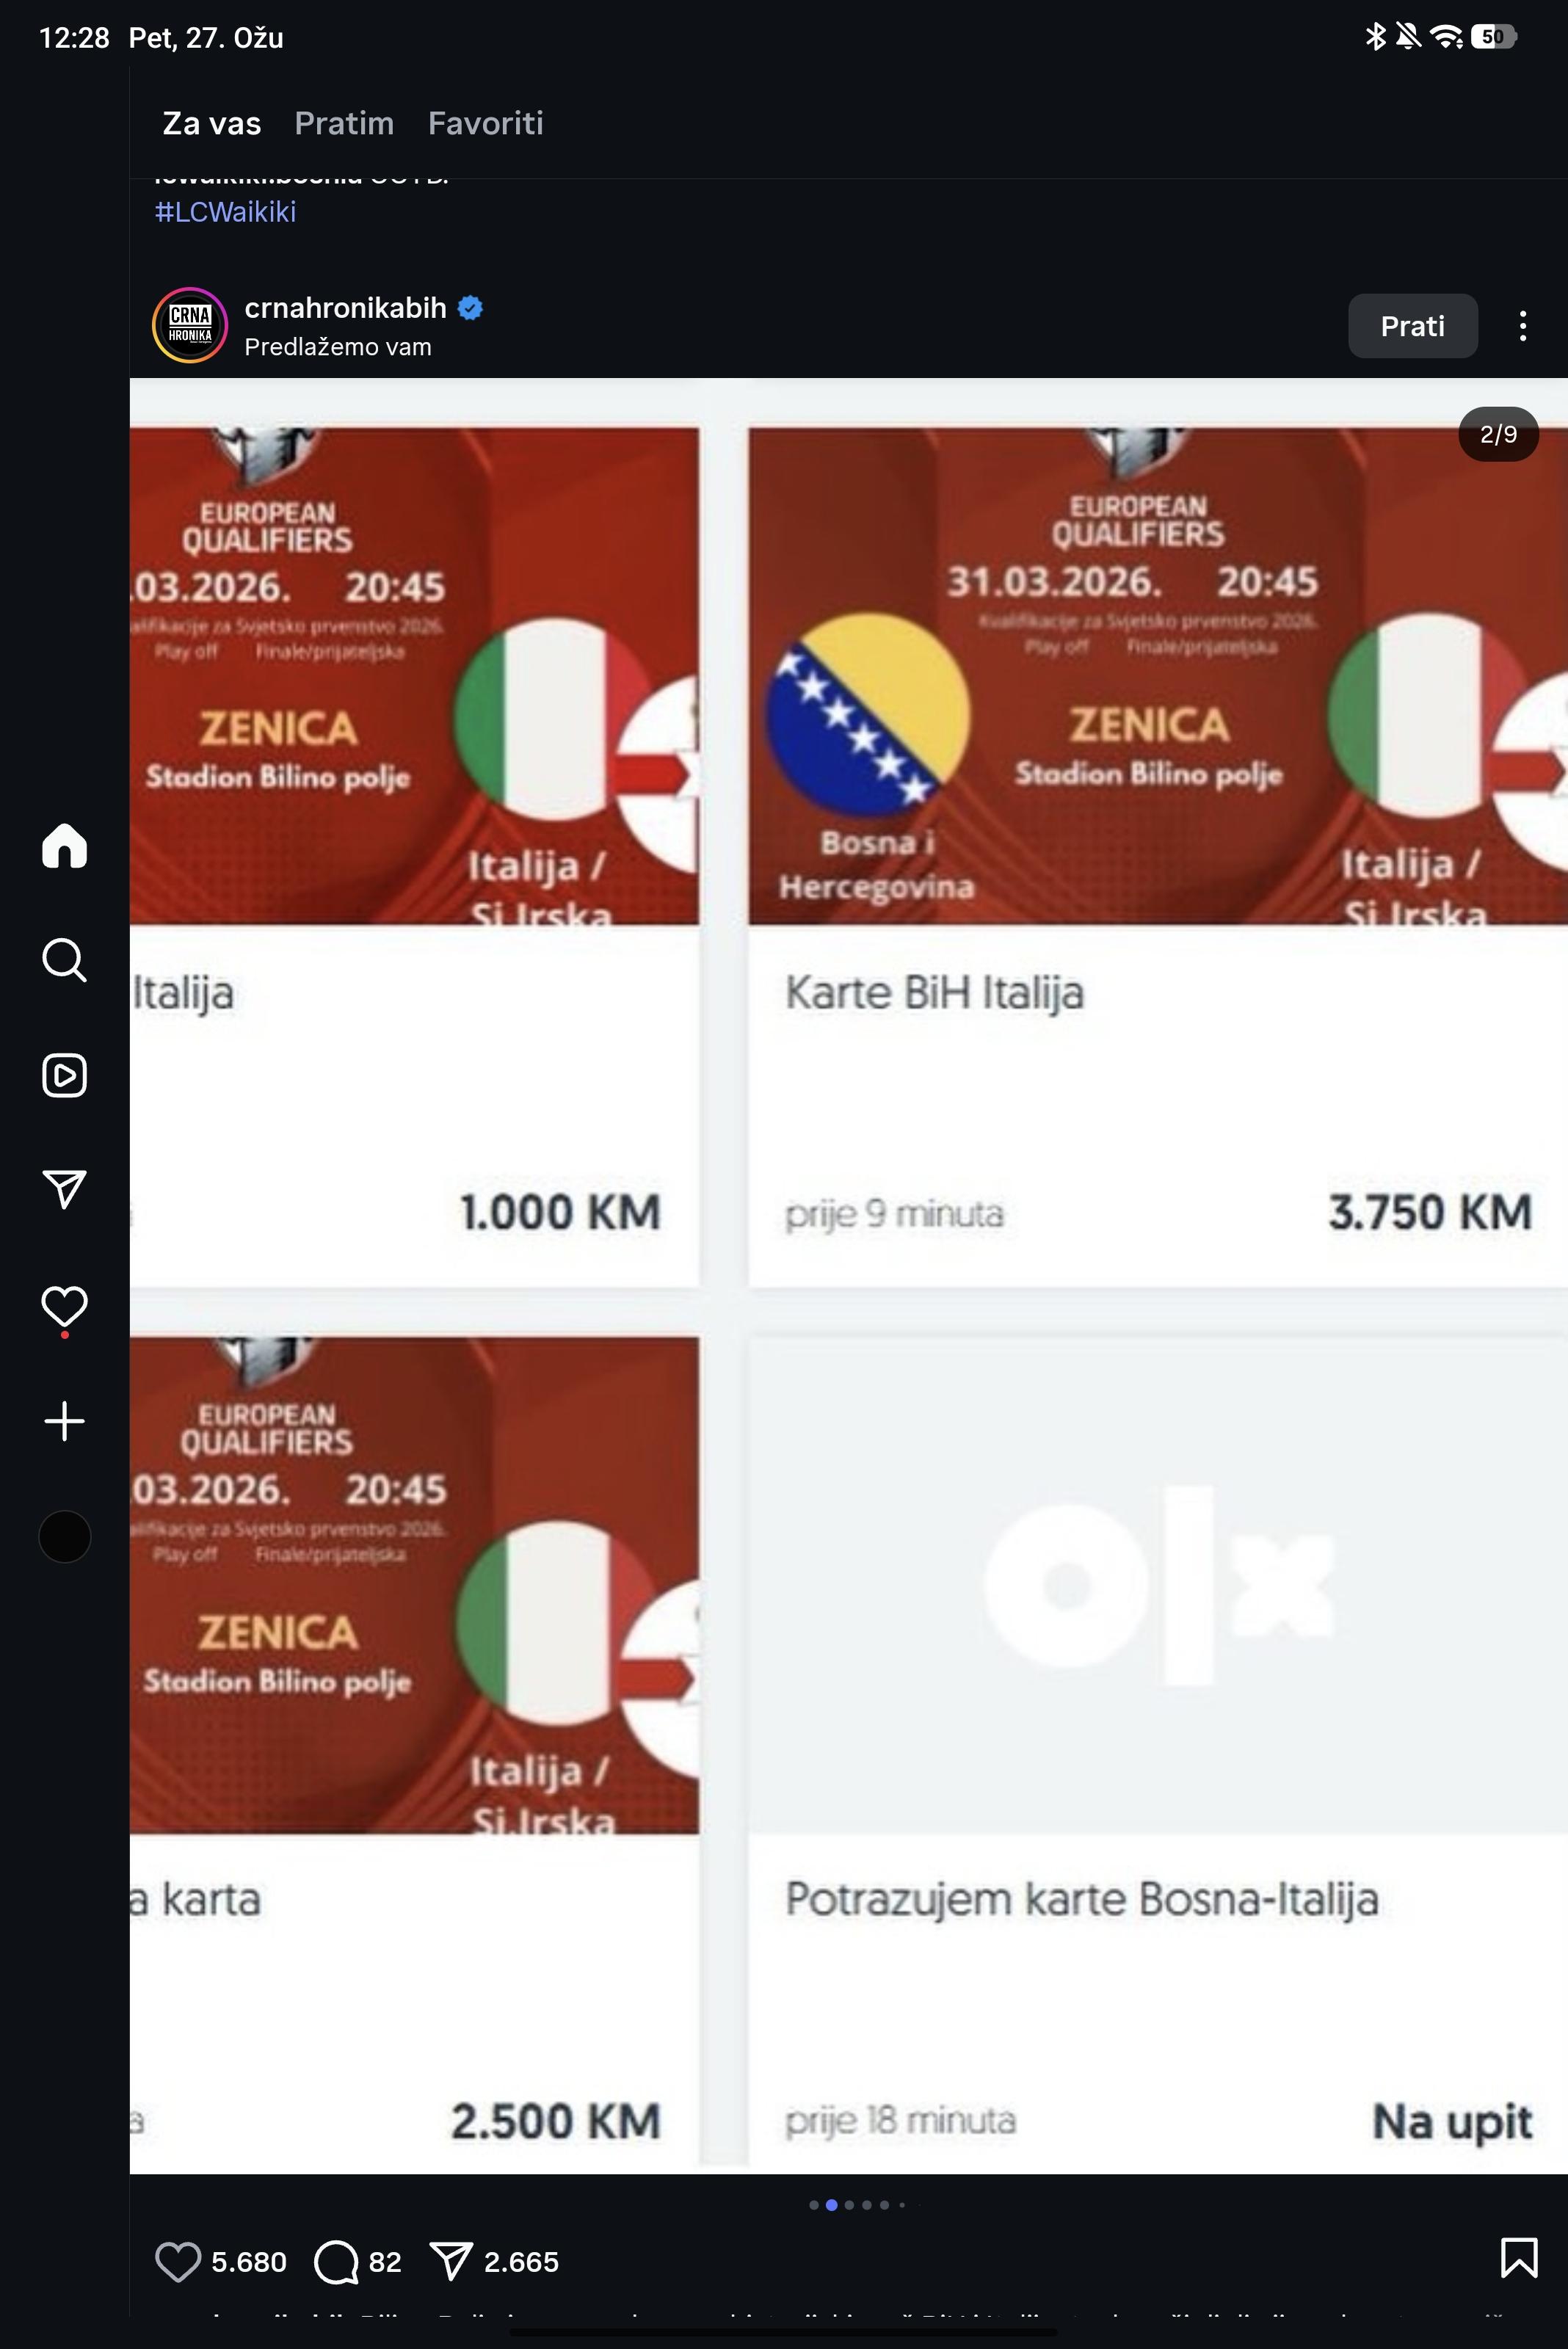The image size is (1568, 2349).
Task: Create a new post with plus icon
Action: (65, 1421)
